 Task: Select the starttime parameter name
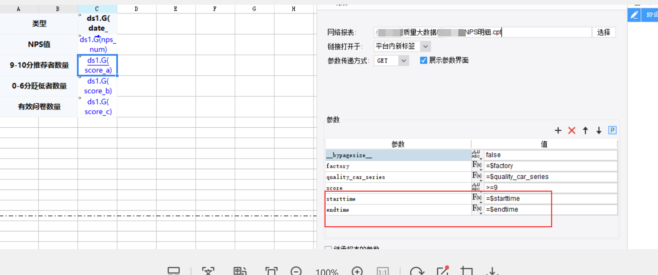pyautogui.click(x=398, y=199)
